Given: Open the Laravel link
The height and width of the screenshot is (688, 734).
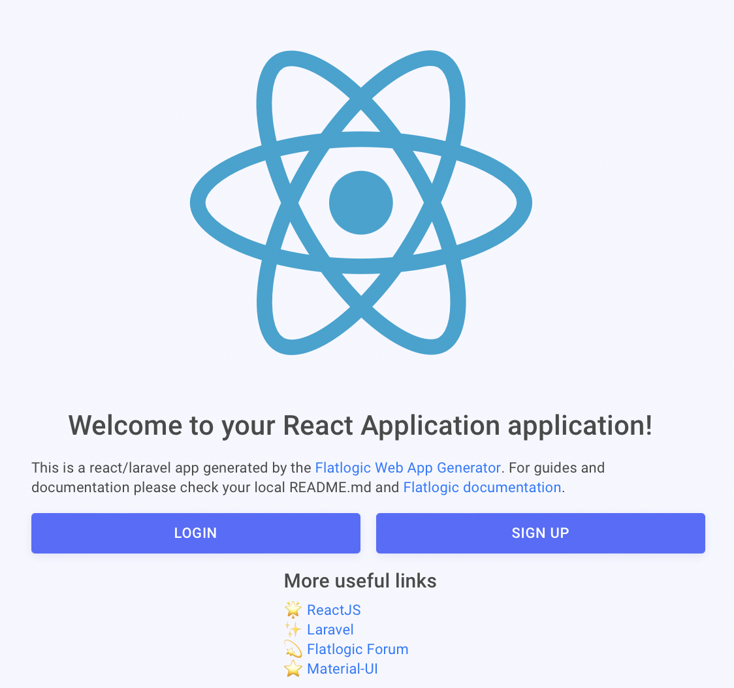Looking at the screenshot, I should [x=330, y=629].
